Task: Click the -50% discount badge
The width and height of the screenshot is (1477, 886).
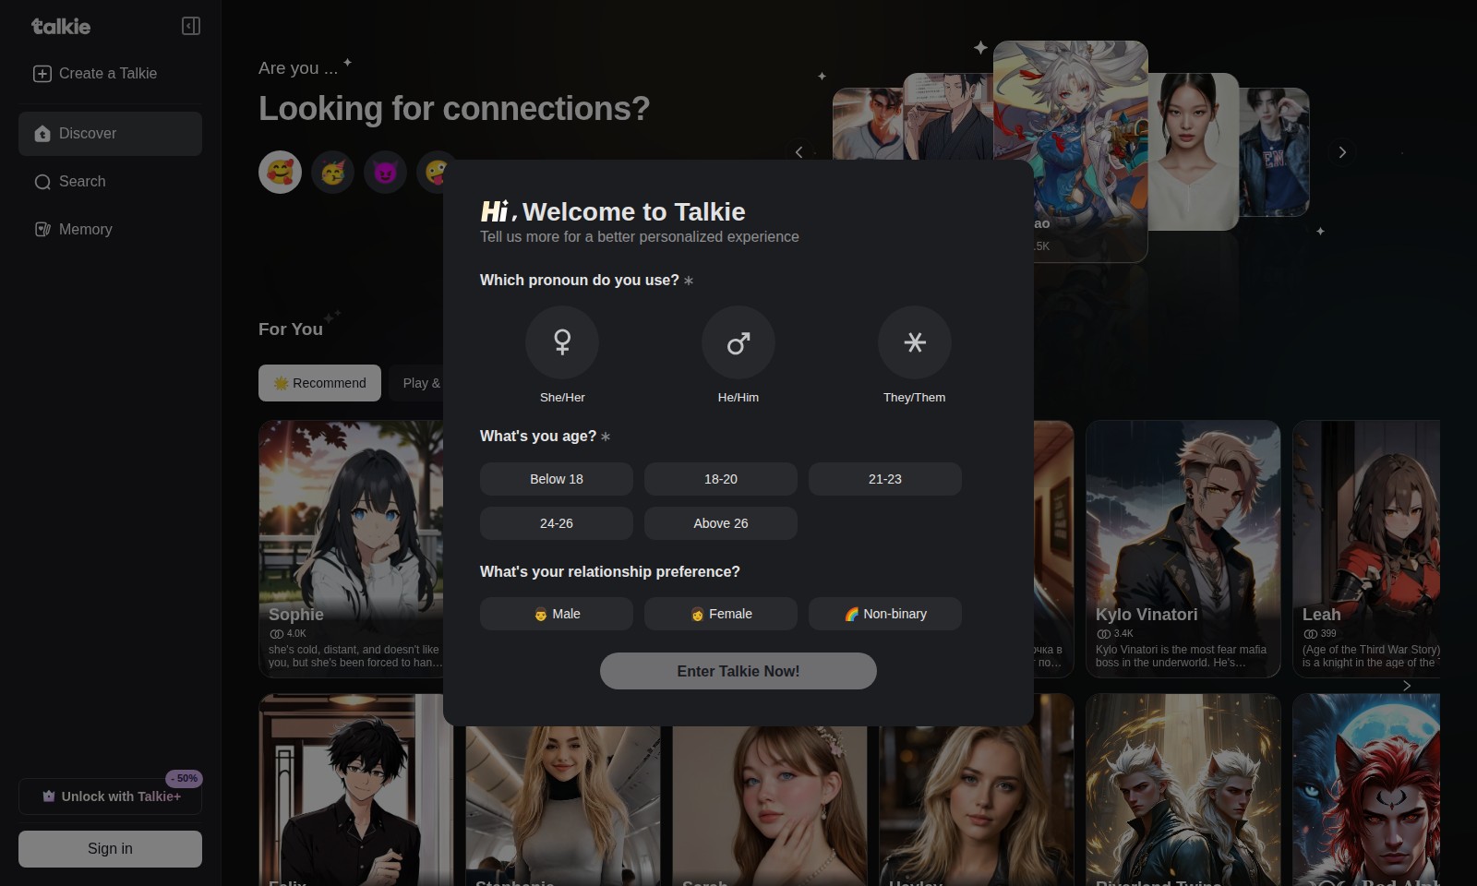Action: [185, 779]
